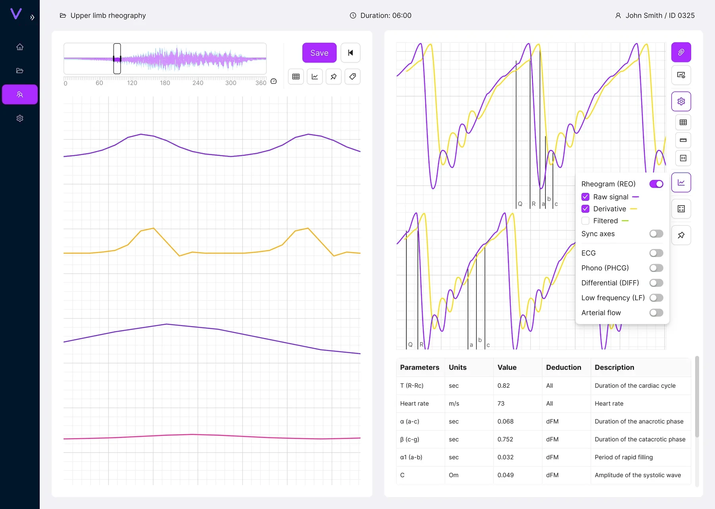Check the Filtered checkbox

[586, 221]
